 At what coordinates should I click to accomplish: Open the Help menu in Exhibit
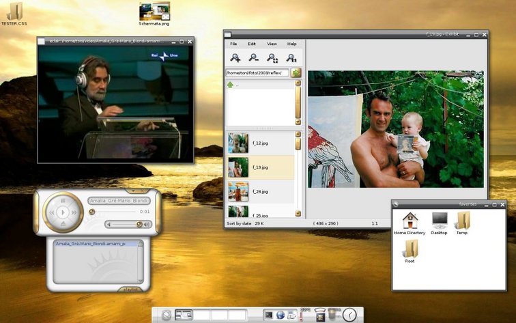[x=292, y=44]
